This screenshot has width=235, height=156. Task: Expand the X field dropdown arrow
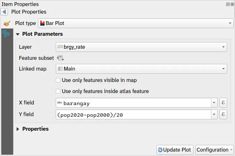pyautogui.click(x=214, y=103)
